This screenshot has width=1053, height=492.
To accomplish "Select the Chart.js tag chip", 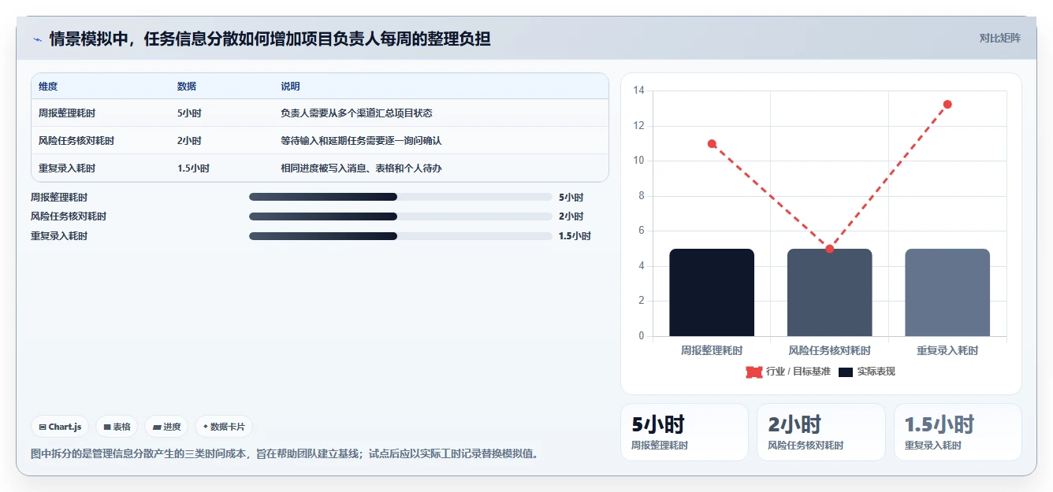I will click(60, 427).
